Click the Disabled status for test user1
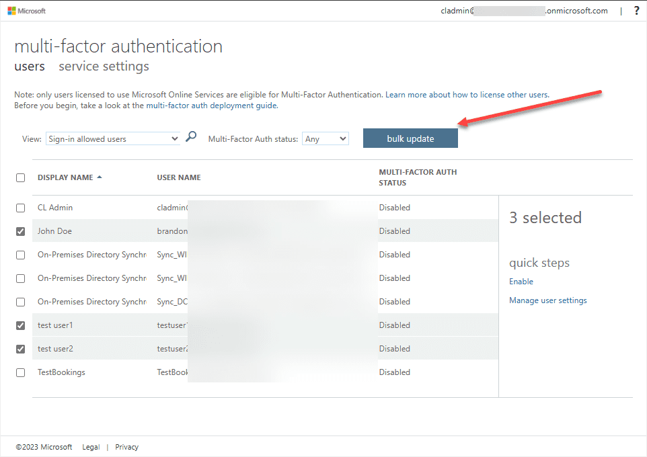The height and width of the screenshot is (457, 647). coord(395,325)
